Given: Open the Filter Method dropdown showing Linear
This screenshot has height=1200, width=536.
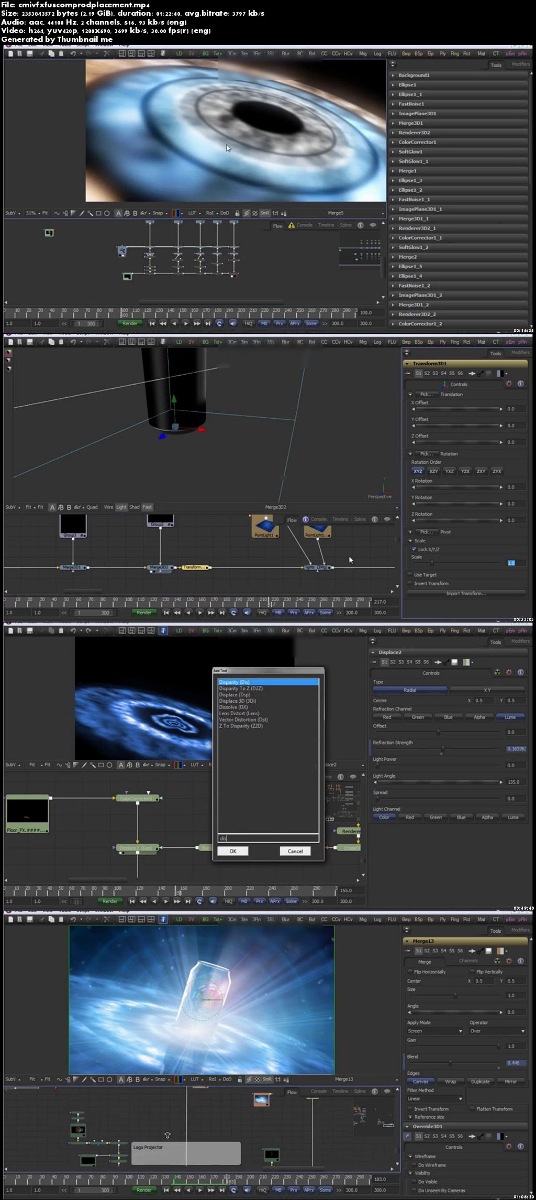Looking at the screenshot, I should (435, 1098).
